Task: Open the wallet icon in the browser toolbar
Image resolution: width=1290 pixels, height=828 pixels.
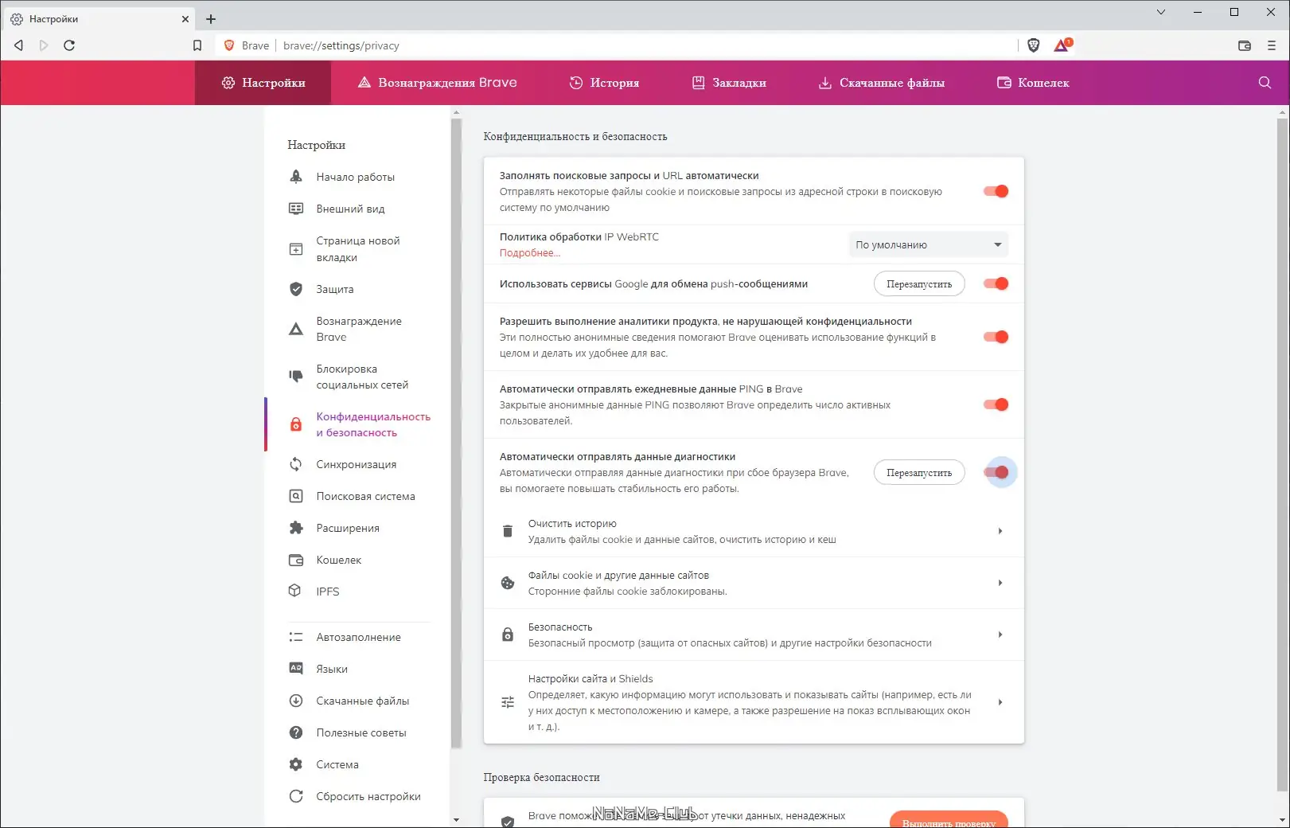Action: [x=1245, y=45]
